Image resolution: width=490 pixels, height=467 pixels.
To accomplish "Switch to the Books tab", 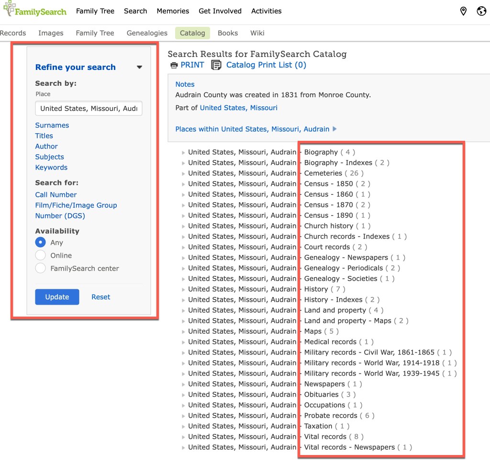I will pyautogui.click(x=228, y=33).
